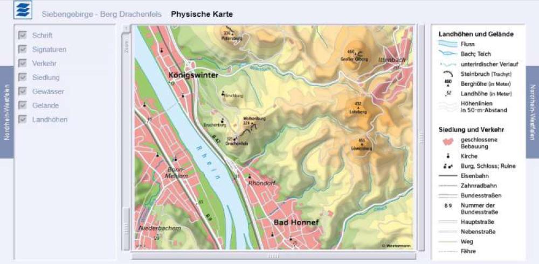This screenshot has height=264, width=539.
Task: Click the Wolkenburg 324 label
Action: pos(254,120)
